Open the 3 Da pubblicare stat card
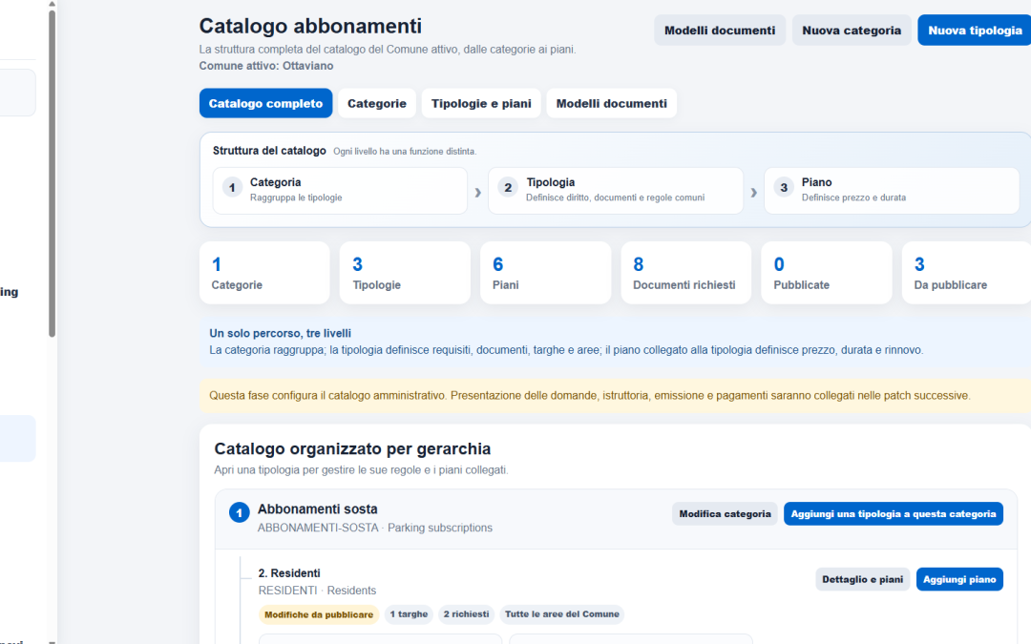Image resolution: width=1031 pixels, height=644 pixels. 966,273
